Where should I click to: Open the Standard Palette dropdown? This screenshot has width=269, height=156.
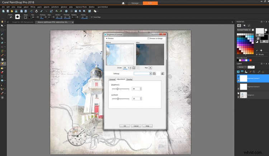(x=244, y=30)
